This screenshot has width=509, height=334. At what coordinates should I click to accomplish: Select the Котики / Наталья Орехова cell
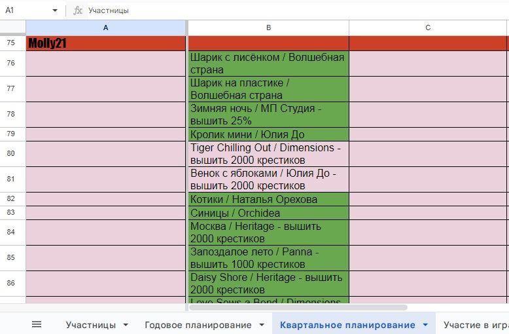click(268, 199)
